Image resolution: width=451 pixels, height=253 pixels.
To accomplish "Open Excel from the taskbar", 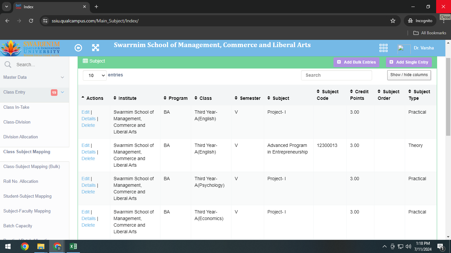I will pyautogui.click(x=73, y=246).
